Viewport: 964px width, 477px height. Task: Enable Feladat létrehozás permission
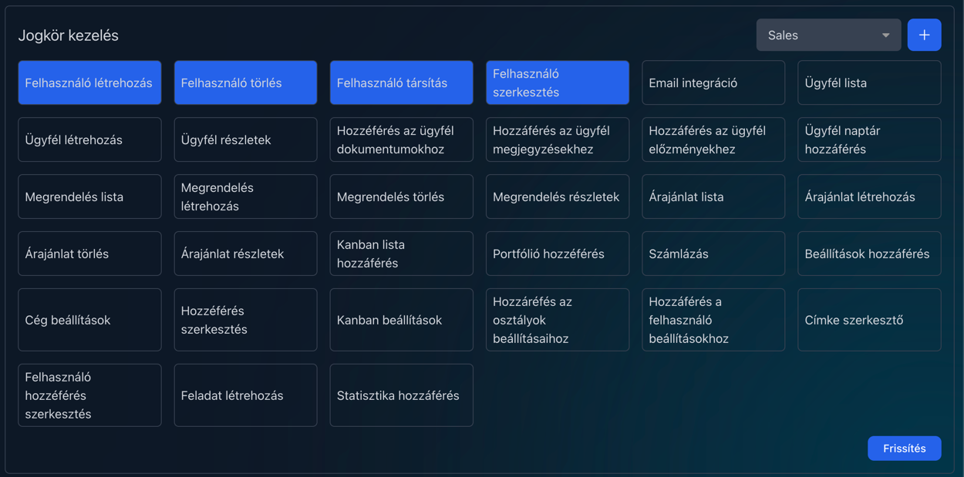pyautogui.click(x=245, y=395)
